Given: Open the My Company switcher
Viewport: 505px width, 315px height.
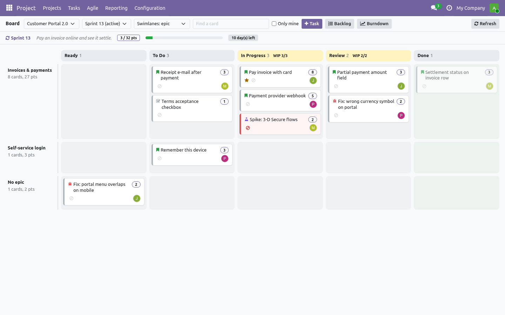Looking at the screenshot, I should point(471,8).
